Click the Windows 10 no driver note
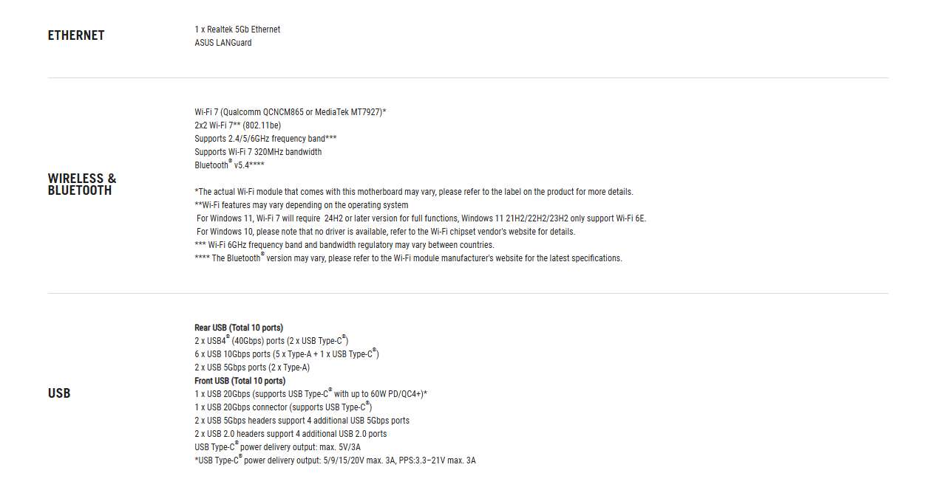The height and width of the screenshot is (490, 927). point(386,232)
